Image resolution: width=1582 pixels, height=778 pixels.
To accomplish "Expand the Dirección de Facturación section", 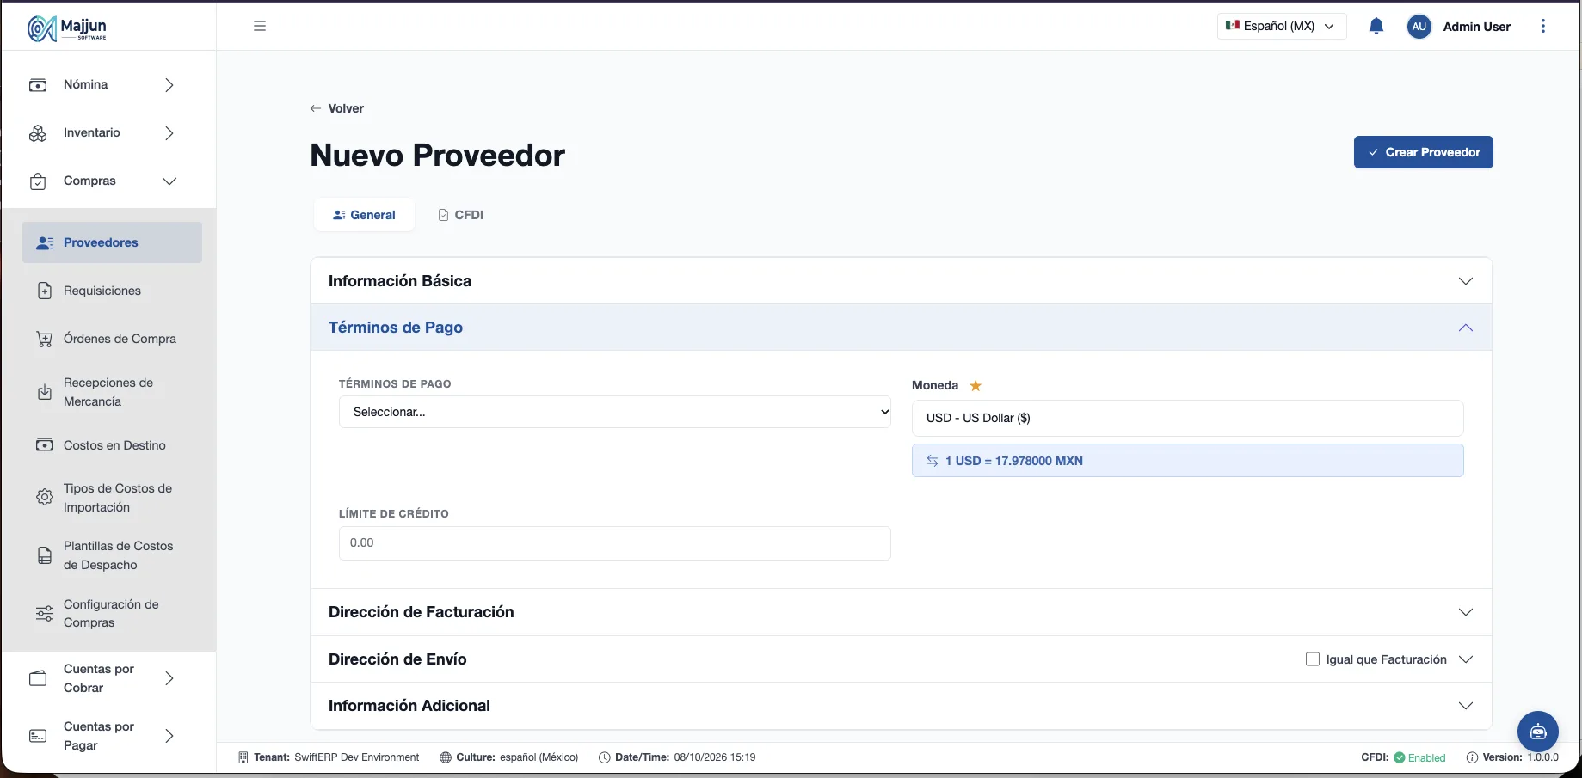I will 901,612.
